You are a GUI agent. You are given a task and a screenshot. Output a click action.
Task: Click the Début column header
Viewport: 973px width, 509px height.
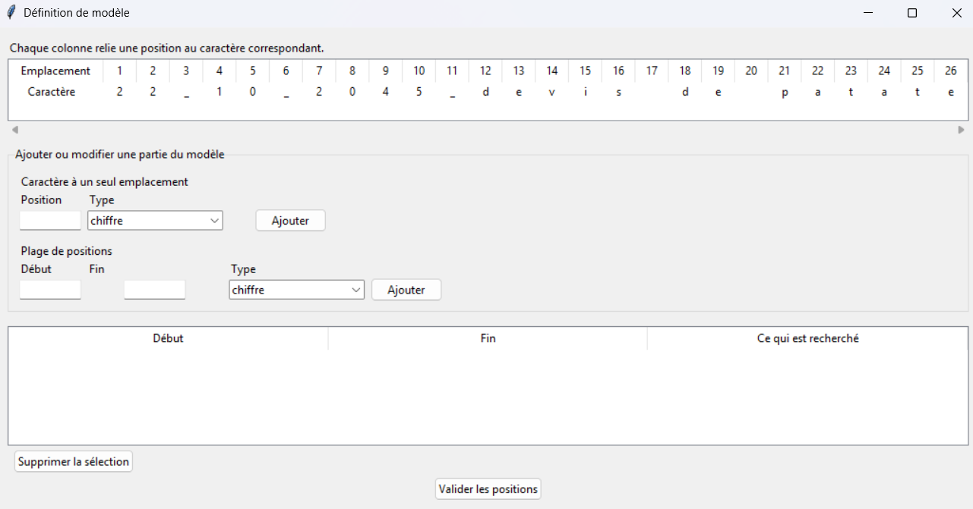click(168, 338)
